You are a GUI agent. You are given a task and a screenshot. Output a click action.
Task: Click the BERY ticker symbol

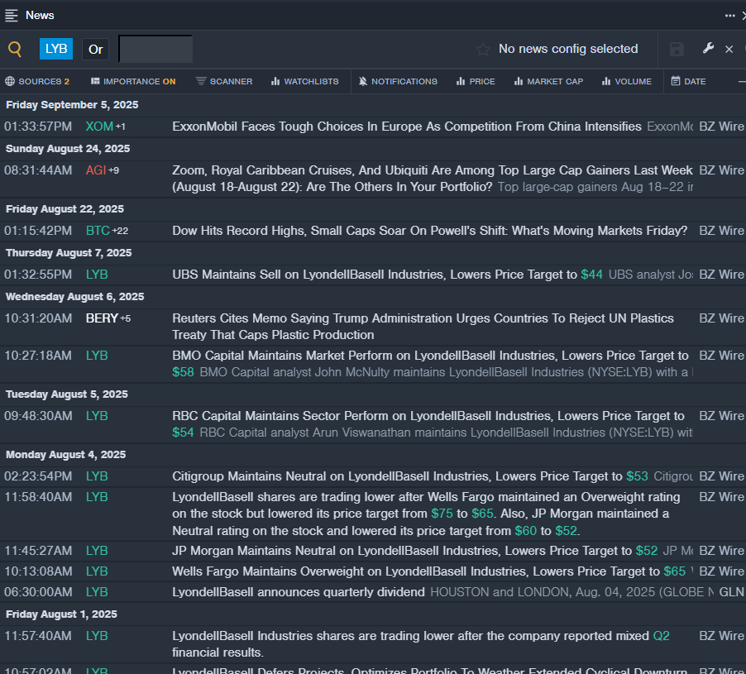(102, 318)
